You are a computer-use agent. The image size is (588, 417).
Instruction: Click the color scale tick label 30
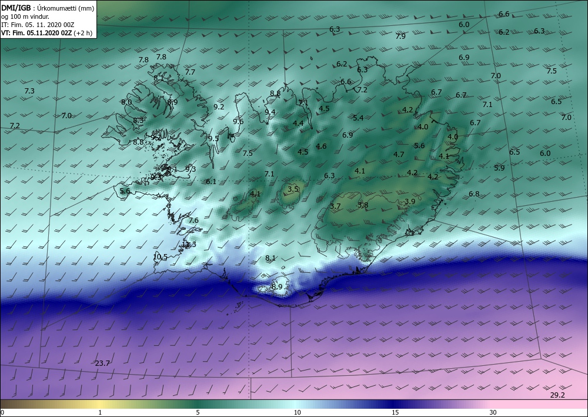(x=493, y=413)
